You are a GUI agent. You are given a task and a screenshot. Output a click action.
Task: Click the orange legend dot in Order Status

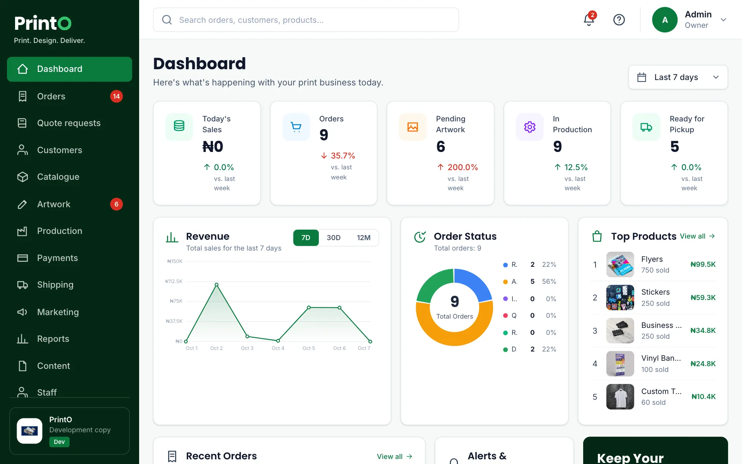click(505, 282)
